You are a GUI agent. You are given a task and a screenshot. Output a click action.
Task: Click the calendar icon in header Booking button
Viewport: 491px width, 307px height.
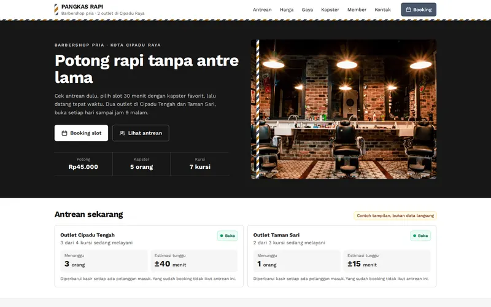pos(408,10)
